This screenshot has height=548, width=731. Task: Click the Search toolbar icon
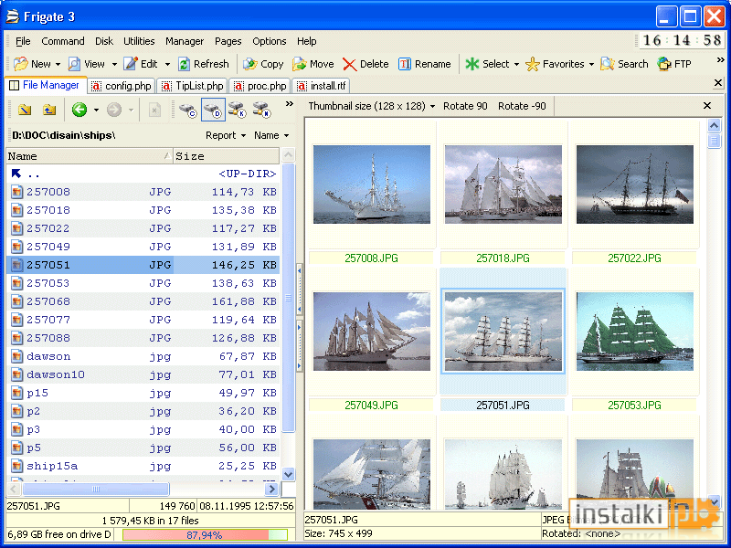(x=608, y=64)
